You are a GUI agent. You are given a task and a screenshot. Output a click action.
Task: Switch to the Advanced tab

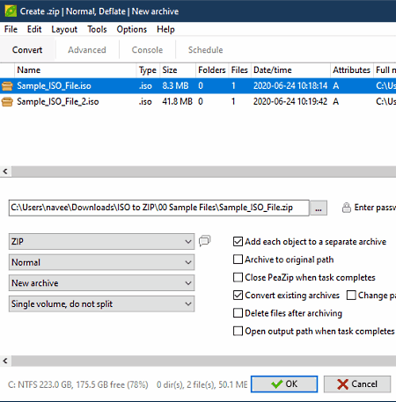(87, 50)
